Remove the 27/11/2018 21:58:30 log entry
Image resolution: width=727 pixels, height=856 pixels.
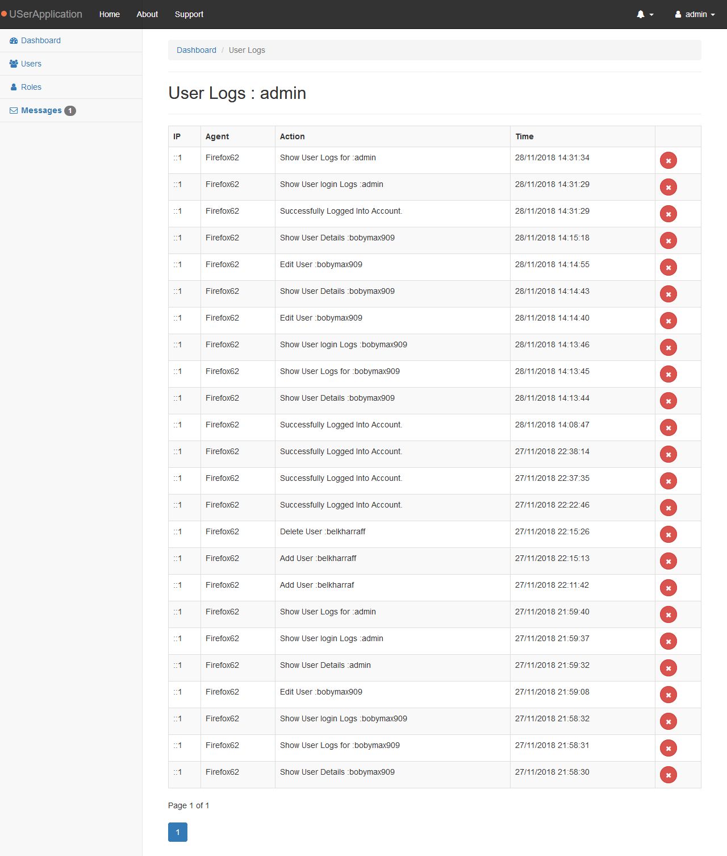click(x=668, y=775)
